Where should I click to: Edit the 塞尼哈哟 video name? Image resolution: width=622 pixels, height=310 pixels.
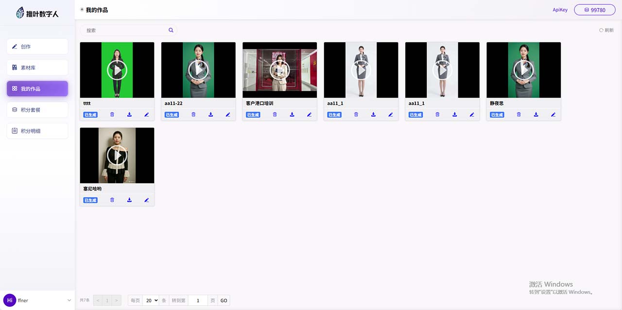(x=147, y=200)
